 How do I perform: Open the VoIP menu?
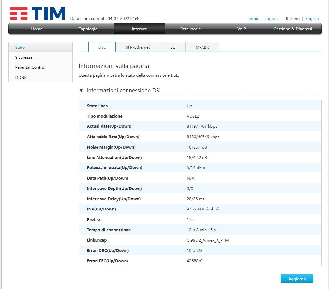241,29
